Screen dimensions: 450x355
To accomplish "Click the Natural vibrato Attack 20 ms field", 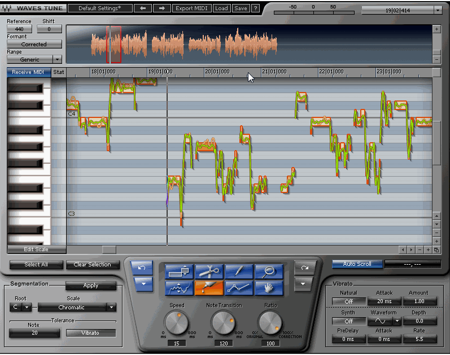I will (x=385, y=301).
